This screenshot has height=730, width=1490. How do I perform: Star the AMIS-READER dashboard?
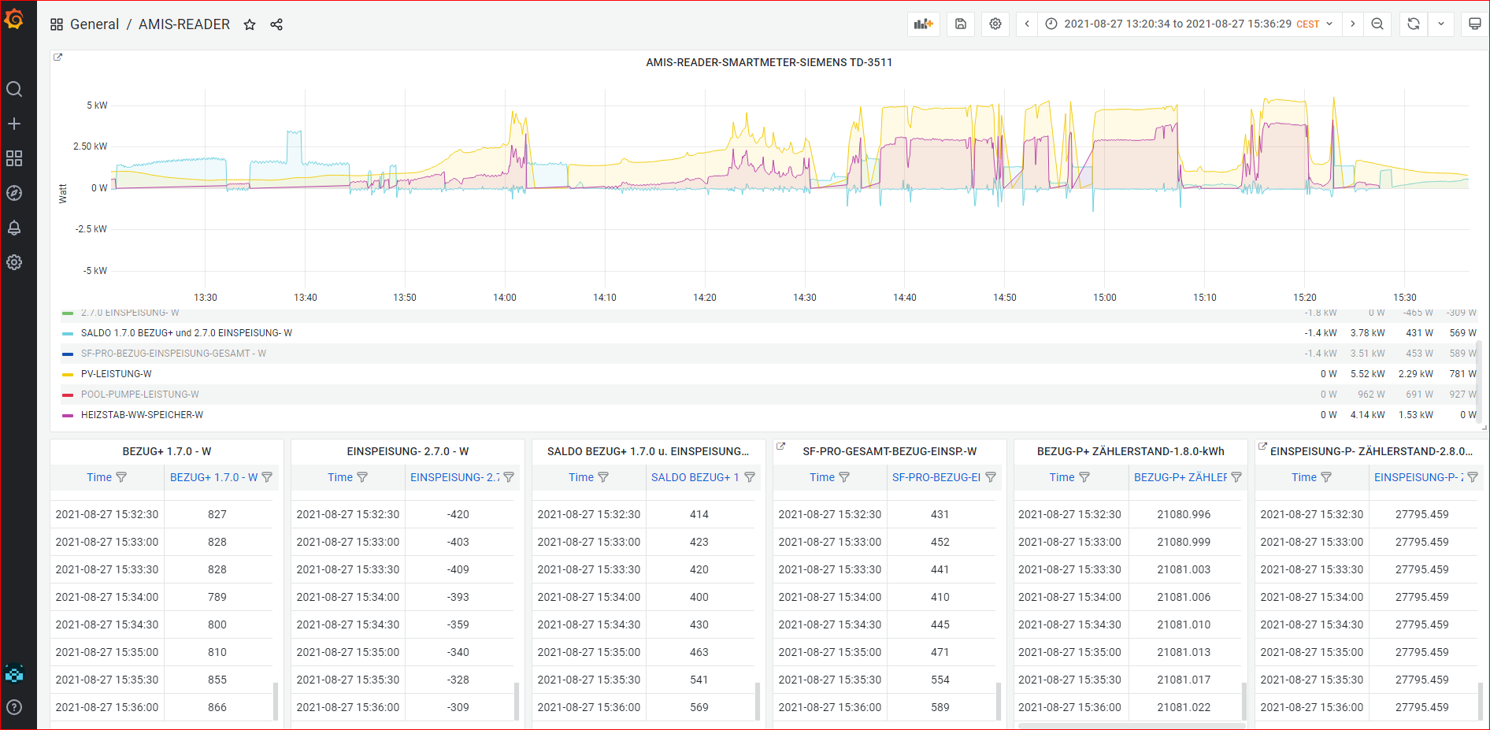(250, 24)
